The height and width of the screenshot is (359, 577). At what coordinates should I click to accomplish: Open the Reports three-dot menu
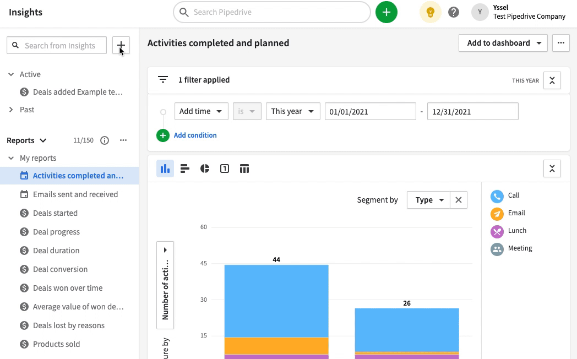123,140
